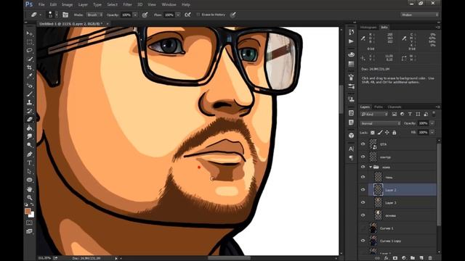Select Layer 3 thumbnail
The width and height of the screenshot is (465, 261).
378,203
